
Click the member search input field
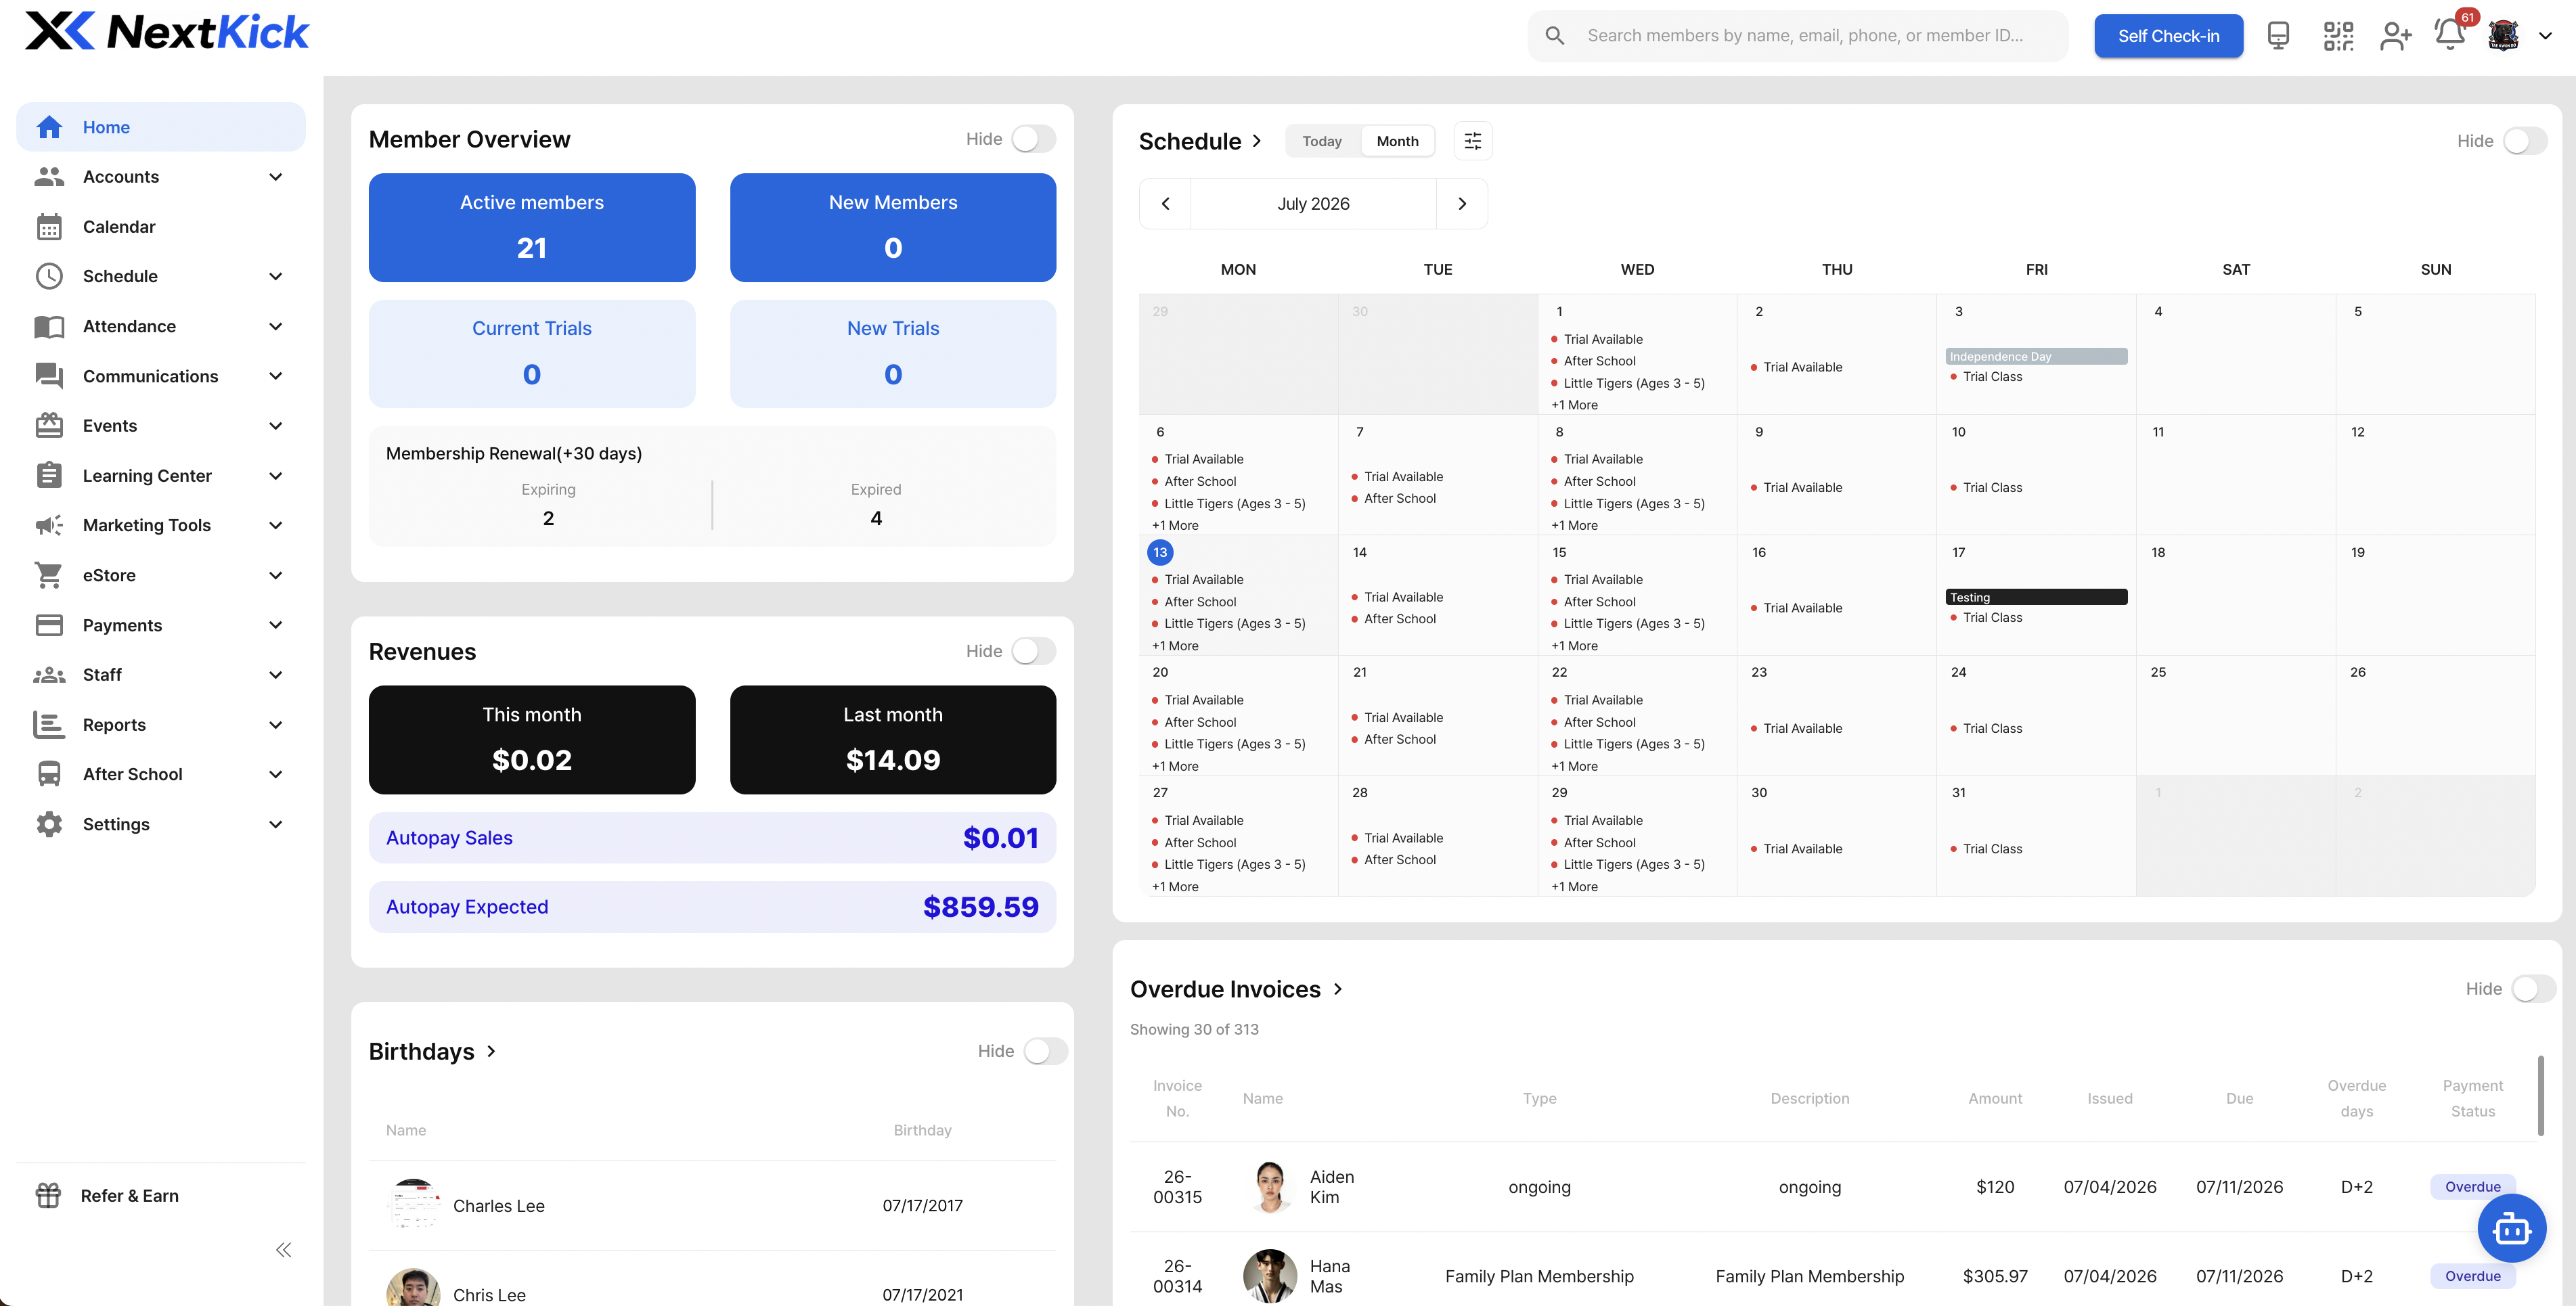click(1798, 36)
